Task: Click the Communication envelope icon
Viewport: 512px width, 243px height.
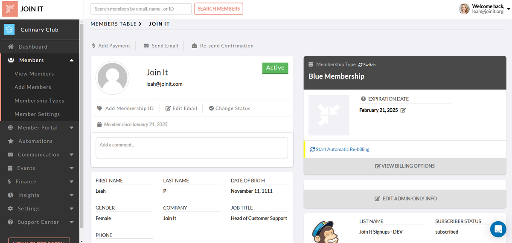Action: point(10,155)
